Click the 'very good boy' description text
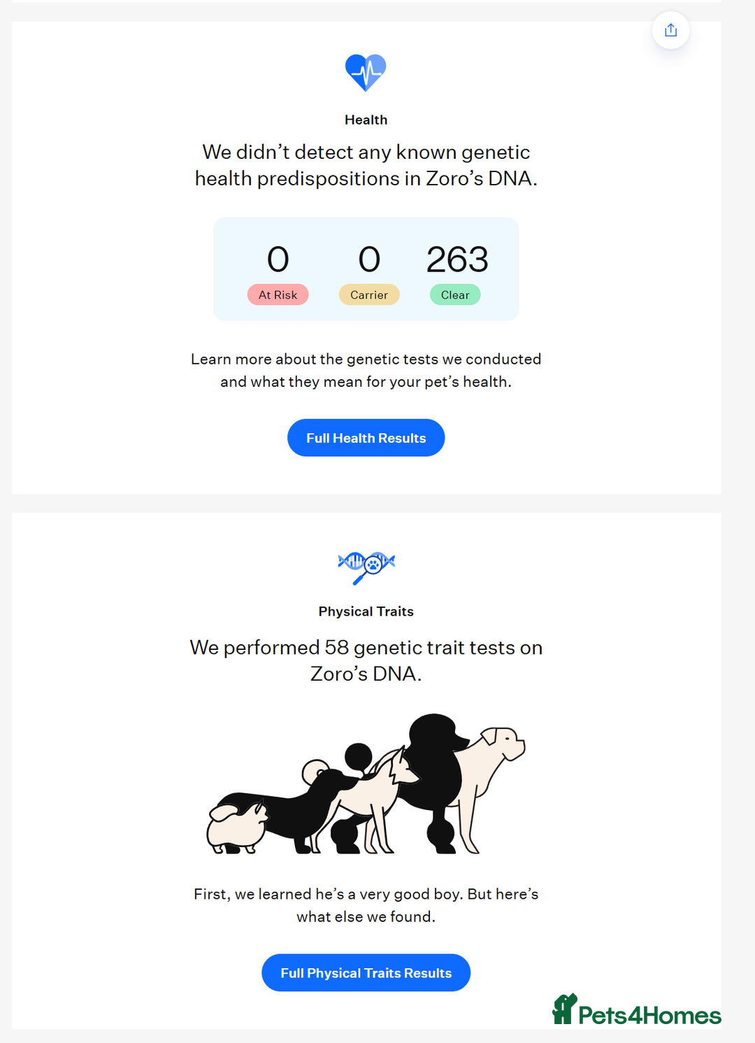 pyautogui.click(x=366, y=905)
